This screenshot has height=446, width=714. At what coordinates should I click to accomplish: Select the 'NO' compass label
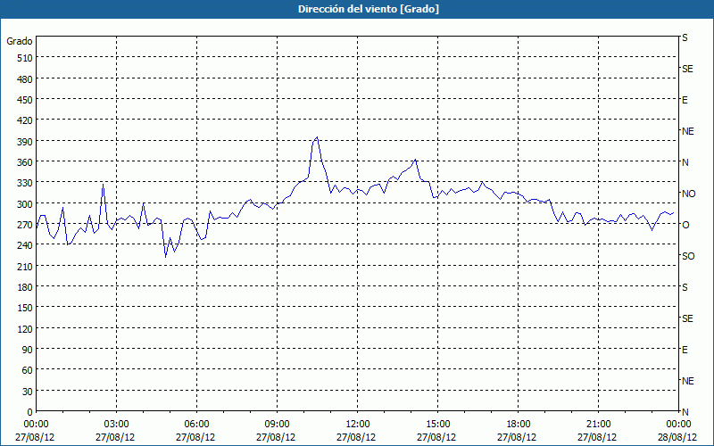pyautogui.click(x=688, y=194)
